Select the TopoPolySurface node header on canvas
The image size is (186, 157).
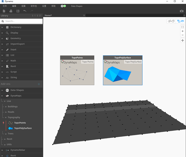coord(123,58)
